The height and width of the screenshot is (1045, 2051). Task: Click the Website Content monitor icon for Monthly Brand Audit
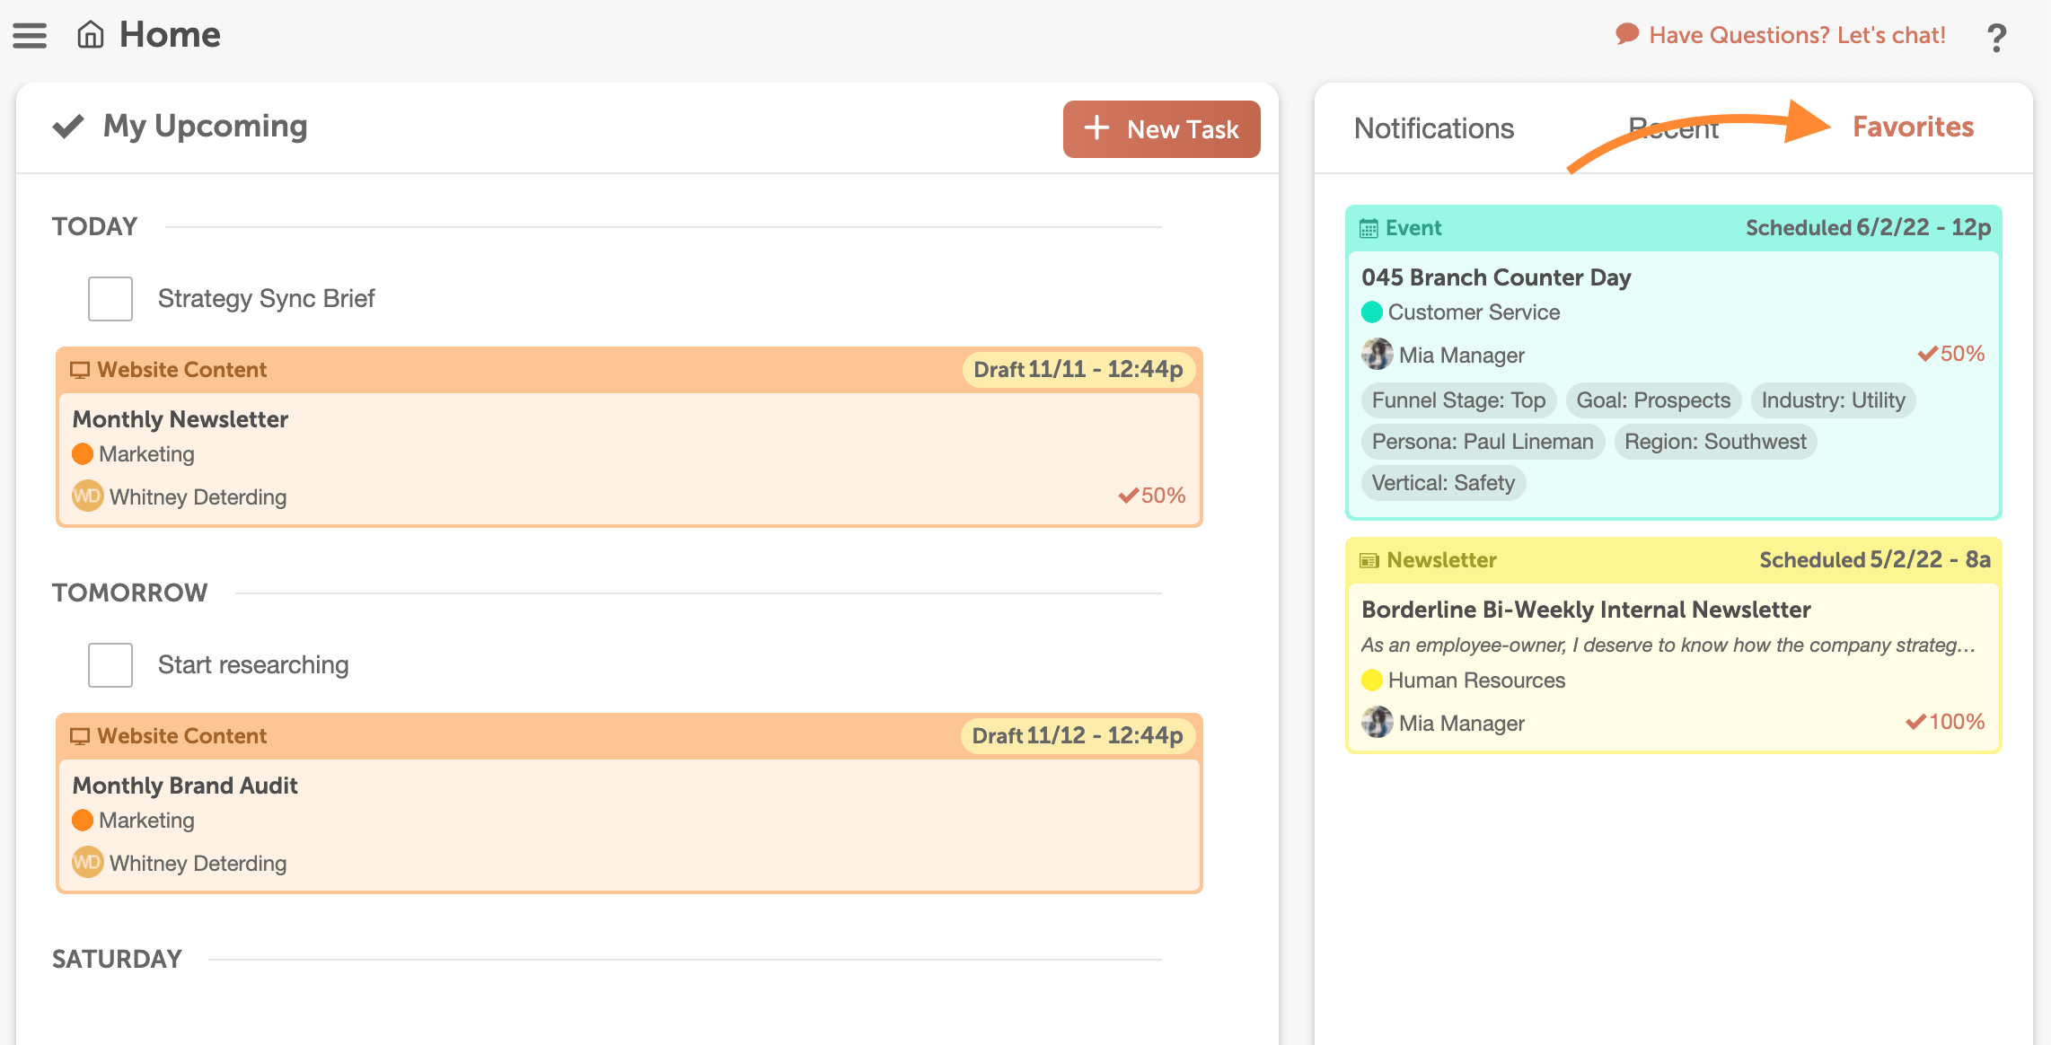tap(82, 734)
